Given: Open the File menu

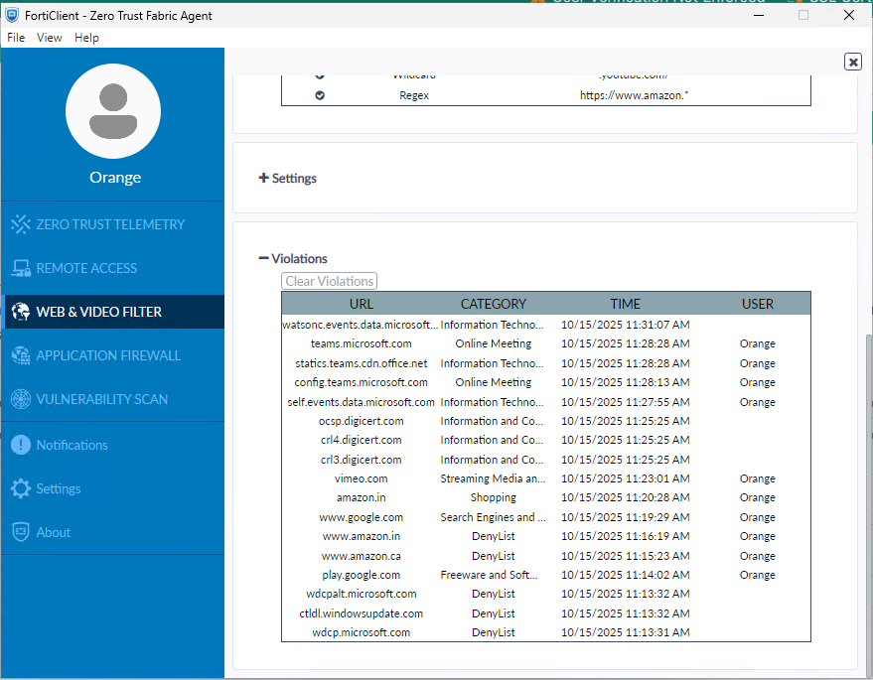Looking at the screenshot, I should click(x=16, y=38).
